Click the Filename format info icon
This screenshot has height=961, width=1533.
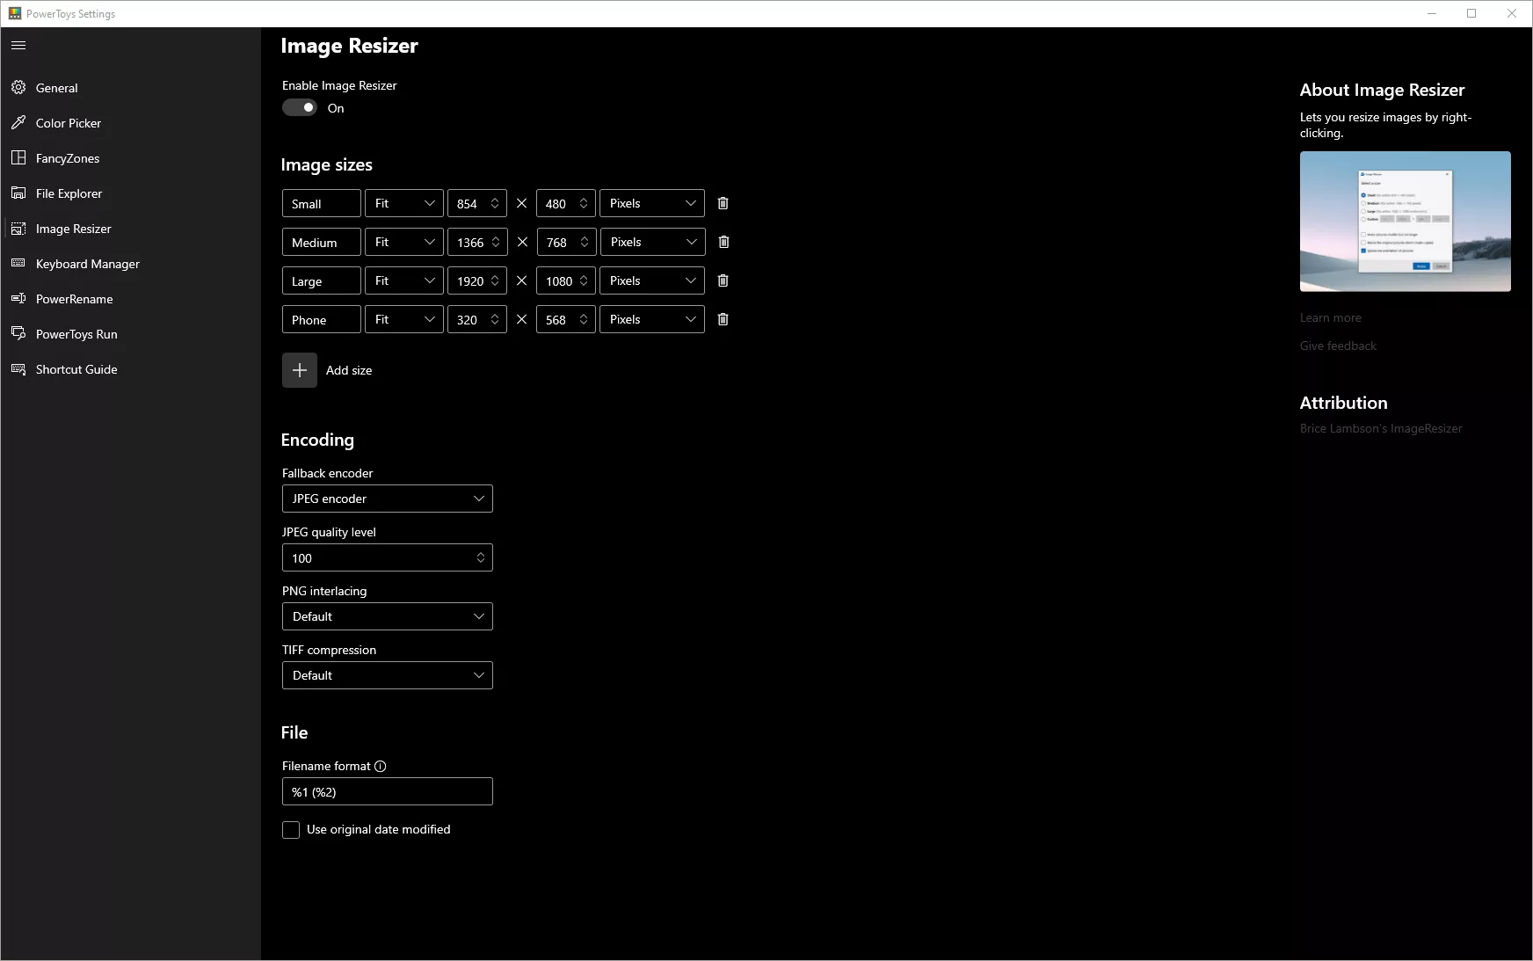(x=380, y=766)
